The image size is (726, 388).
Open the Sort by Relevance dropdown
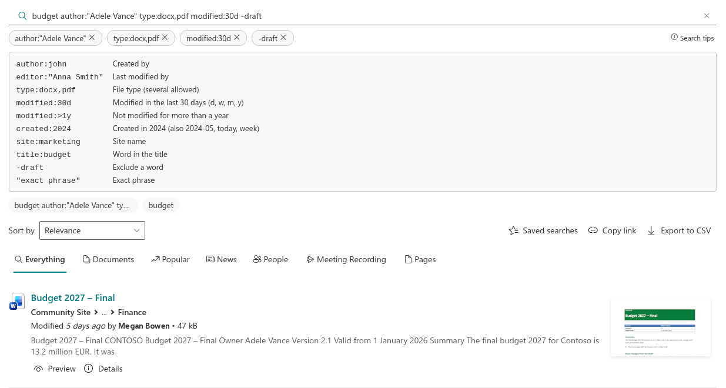tap(92, 230)
